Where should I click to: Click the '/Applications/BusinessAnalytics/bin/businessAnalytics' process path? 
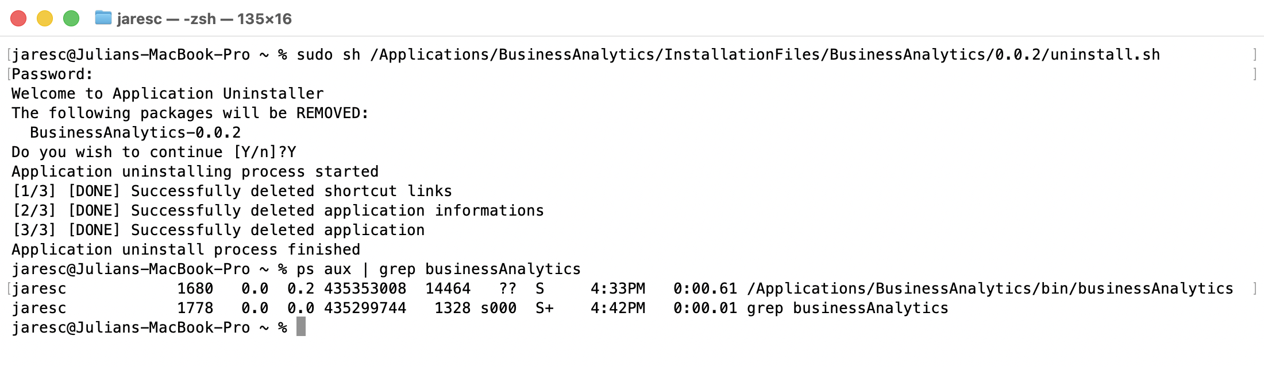click(990, 288)
